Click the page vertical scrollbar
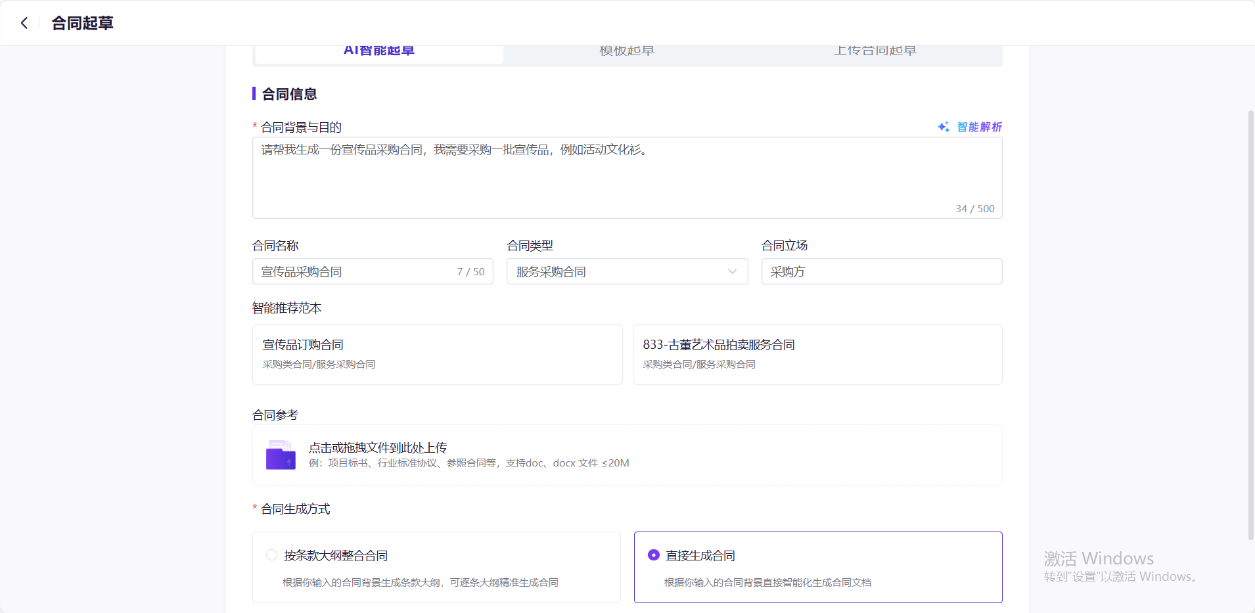This screenshot has height=613, width=1255. click(x=1250, y=325)
